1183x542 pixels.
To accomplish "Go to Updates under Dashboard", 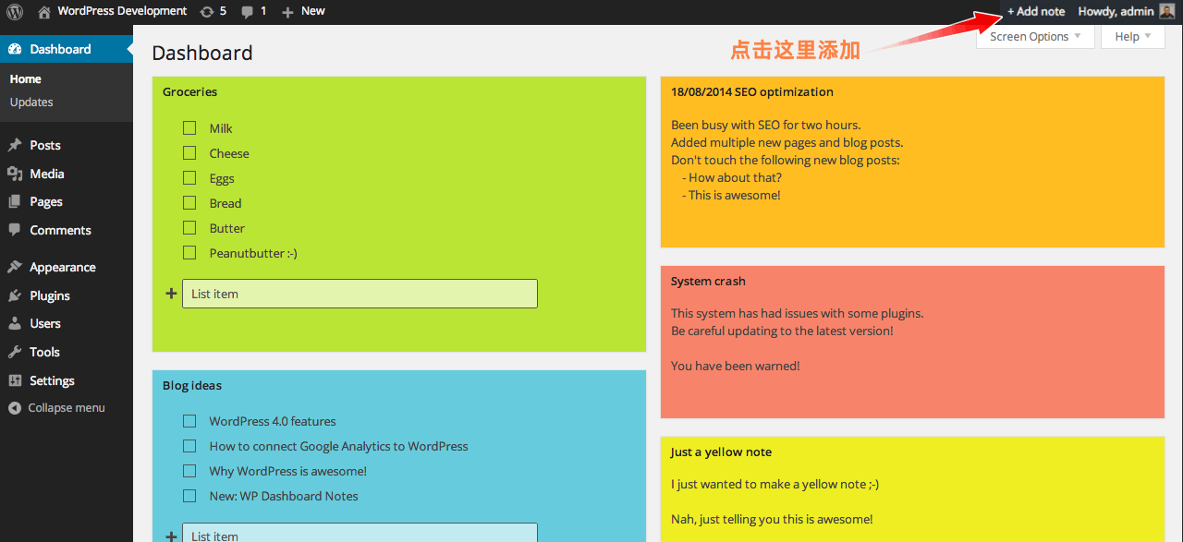I will click(x=30, y=102).
